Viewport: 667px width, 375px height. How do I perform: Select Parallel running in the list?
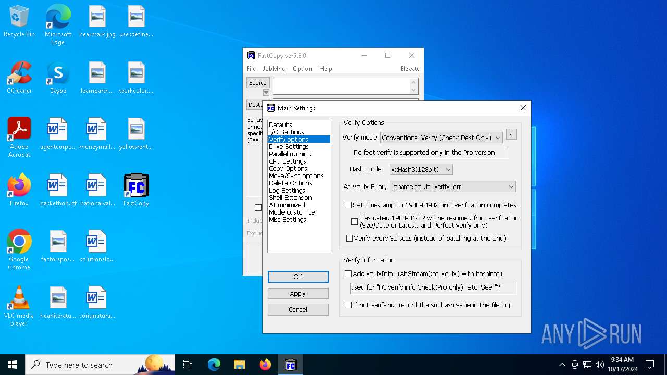pyautogui.click(x=299, y=154)
